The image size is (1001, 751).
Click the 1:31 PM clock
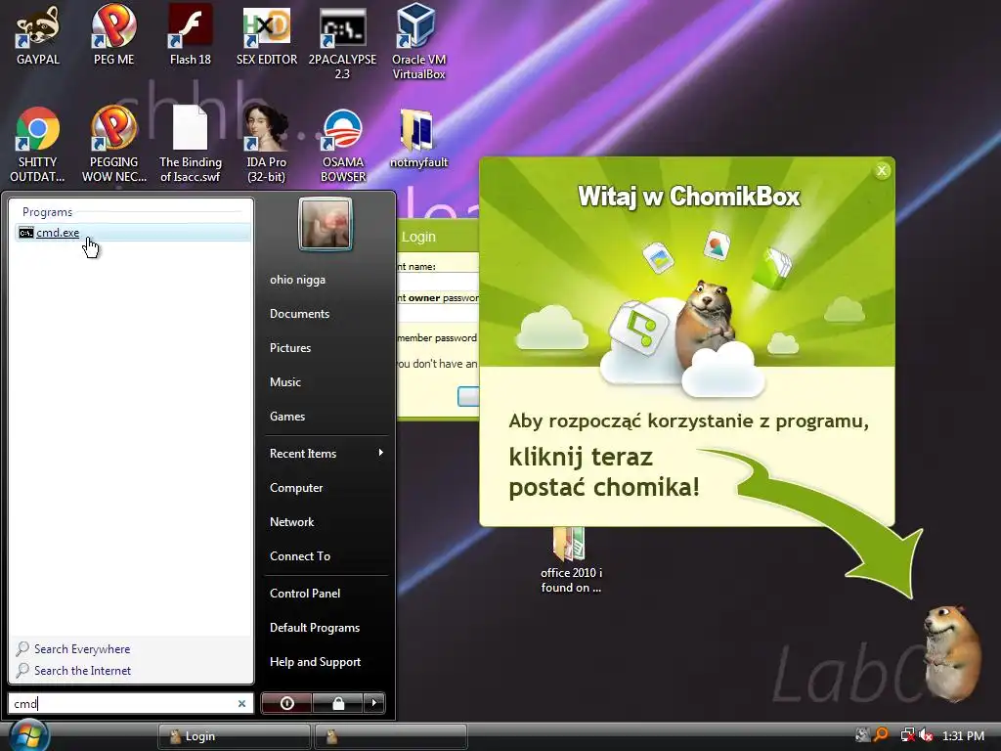click(963, 735)
